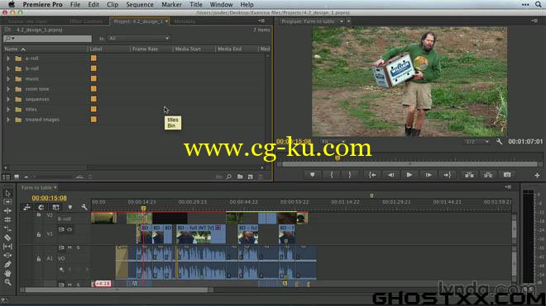Go to Out point
Image resolution: width=546 pixels, height=306 pixels.
[x=448, y=175]
